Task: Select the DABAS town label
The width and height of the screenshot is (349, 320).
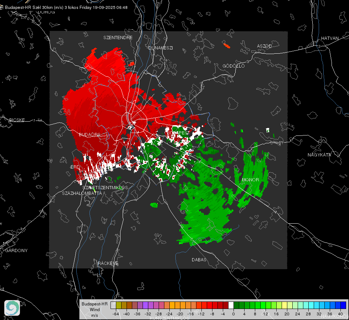Action: [199, 260]
